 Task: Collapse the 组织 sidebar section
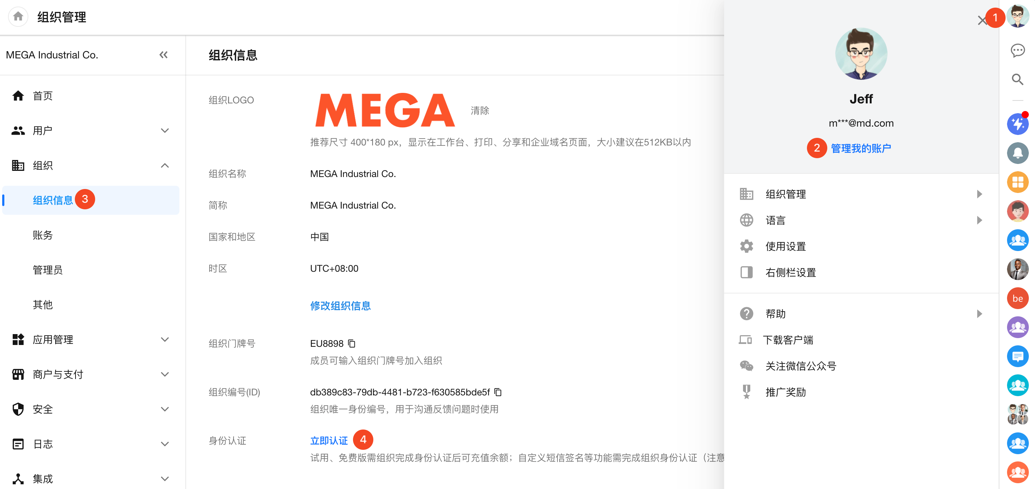[x=165, y=165]
